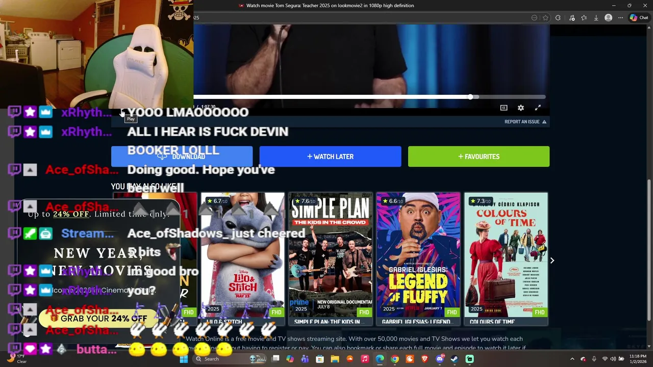Open the Windows Start menu
This screenshot has height=367, width=653.
pyautogui.click(x=184, y=359)
